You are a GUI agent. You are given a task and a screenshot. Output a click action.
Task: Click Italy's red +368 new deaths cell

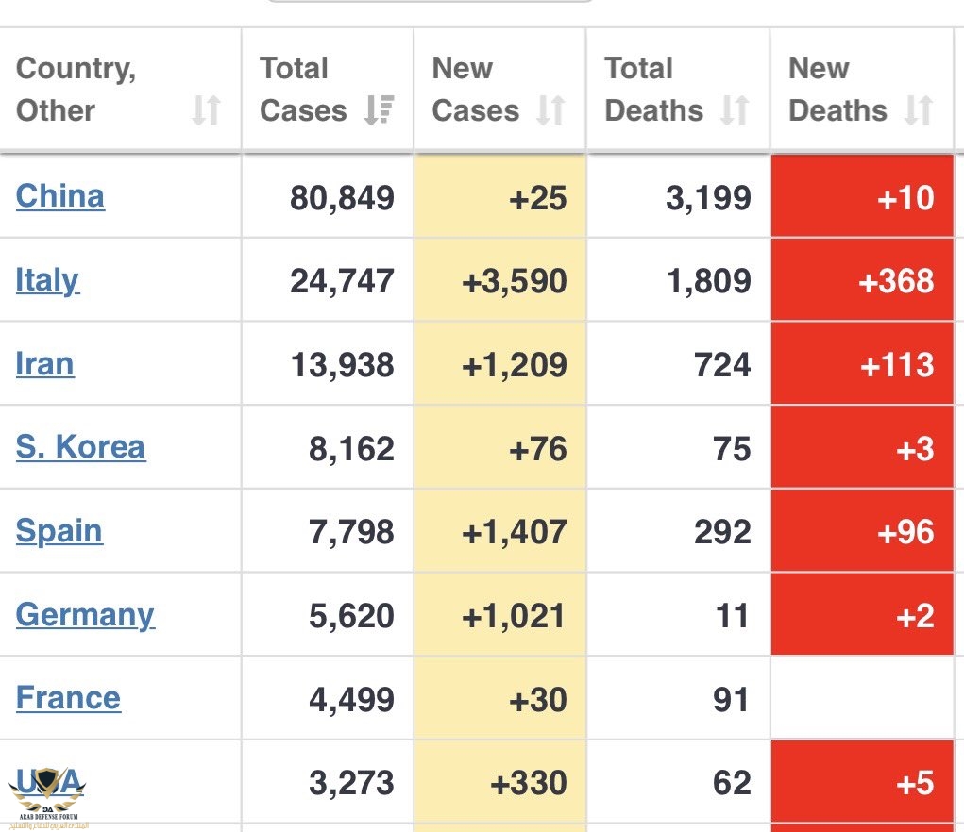click(x=896, y=281)
